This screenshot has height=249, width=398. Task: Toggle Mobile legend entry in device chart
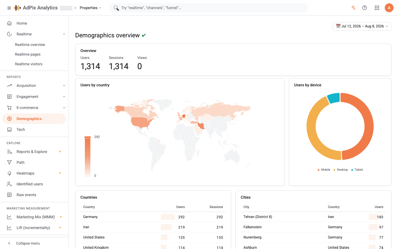click(324, 170)
